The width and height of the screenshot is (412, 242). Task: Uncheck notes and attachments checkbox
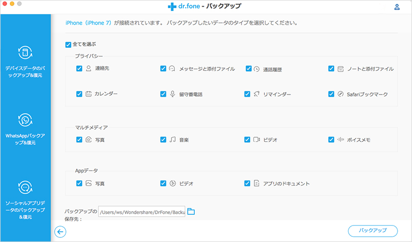[331, 68]
